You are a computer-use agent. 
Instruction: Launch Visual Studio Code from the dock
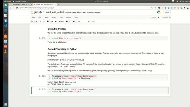(6, 26)
